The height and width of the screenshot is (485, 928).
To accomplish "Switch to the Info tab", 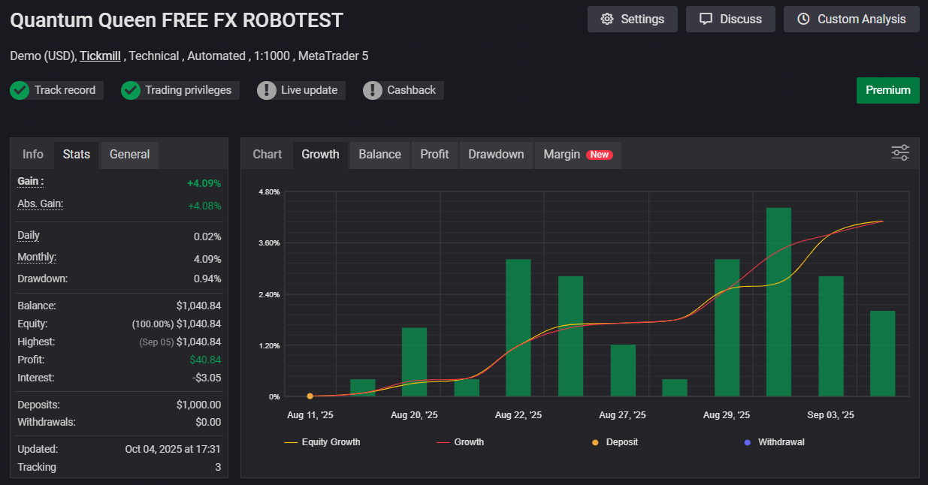I will tap(33, 154).
